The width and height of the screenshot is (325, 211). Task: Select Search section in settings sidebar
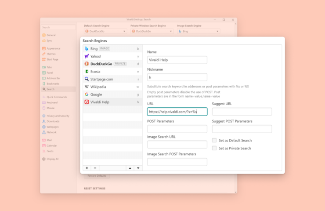click(58, 89)
